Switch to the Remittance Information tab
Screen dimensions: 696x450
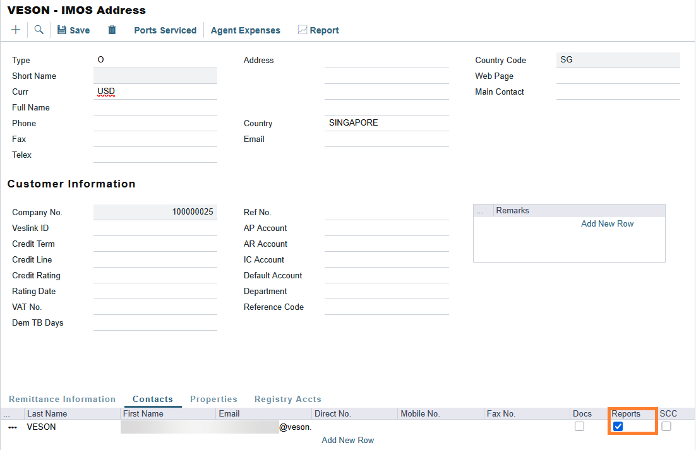62,399
